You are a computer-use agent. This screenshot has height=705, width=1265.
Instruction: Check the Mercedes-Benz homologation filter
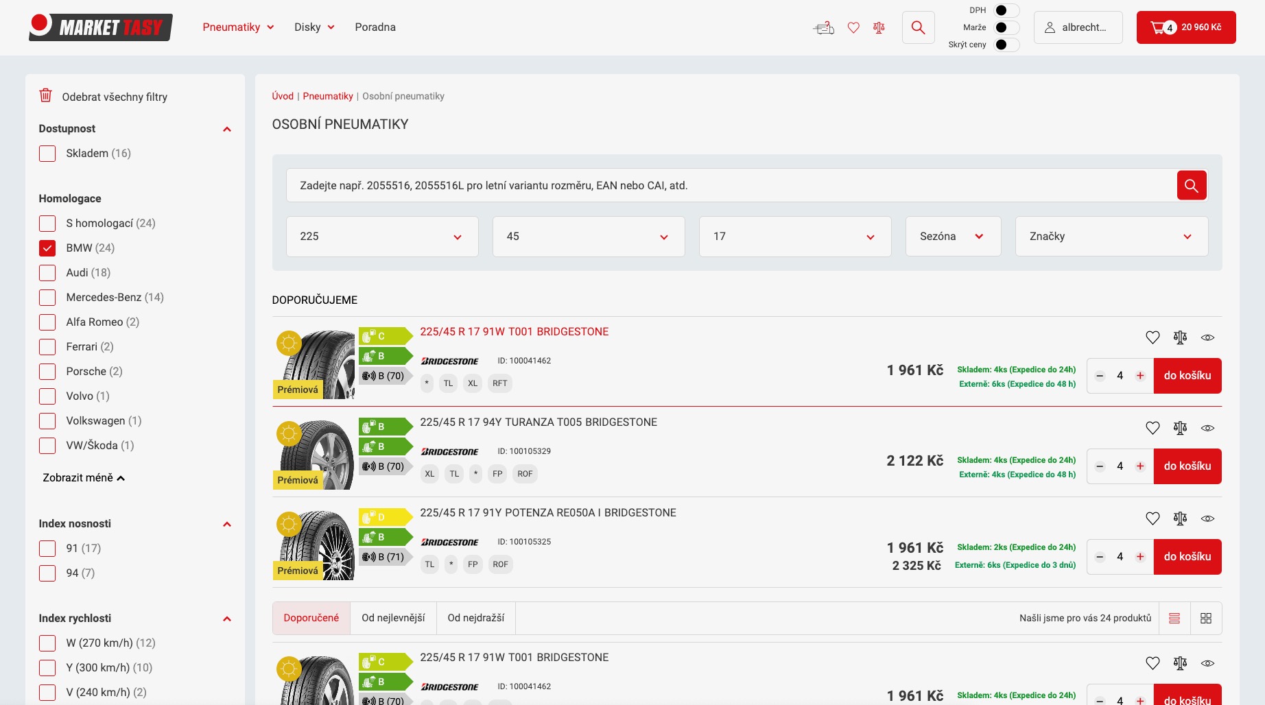click(x=47, y=298)
